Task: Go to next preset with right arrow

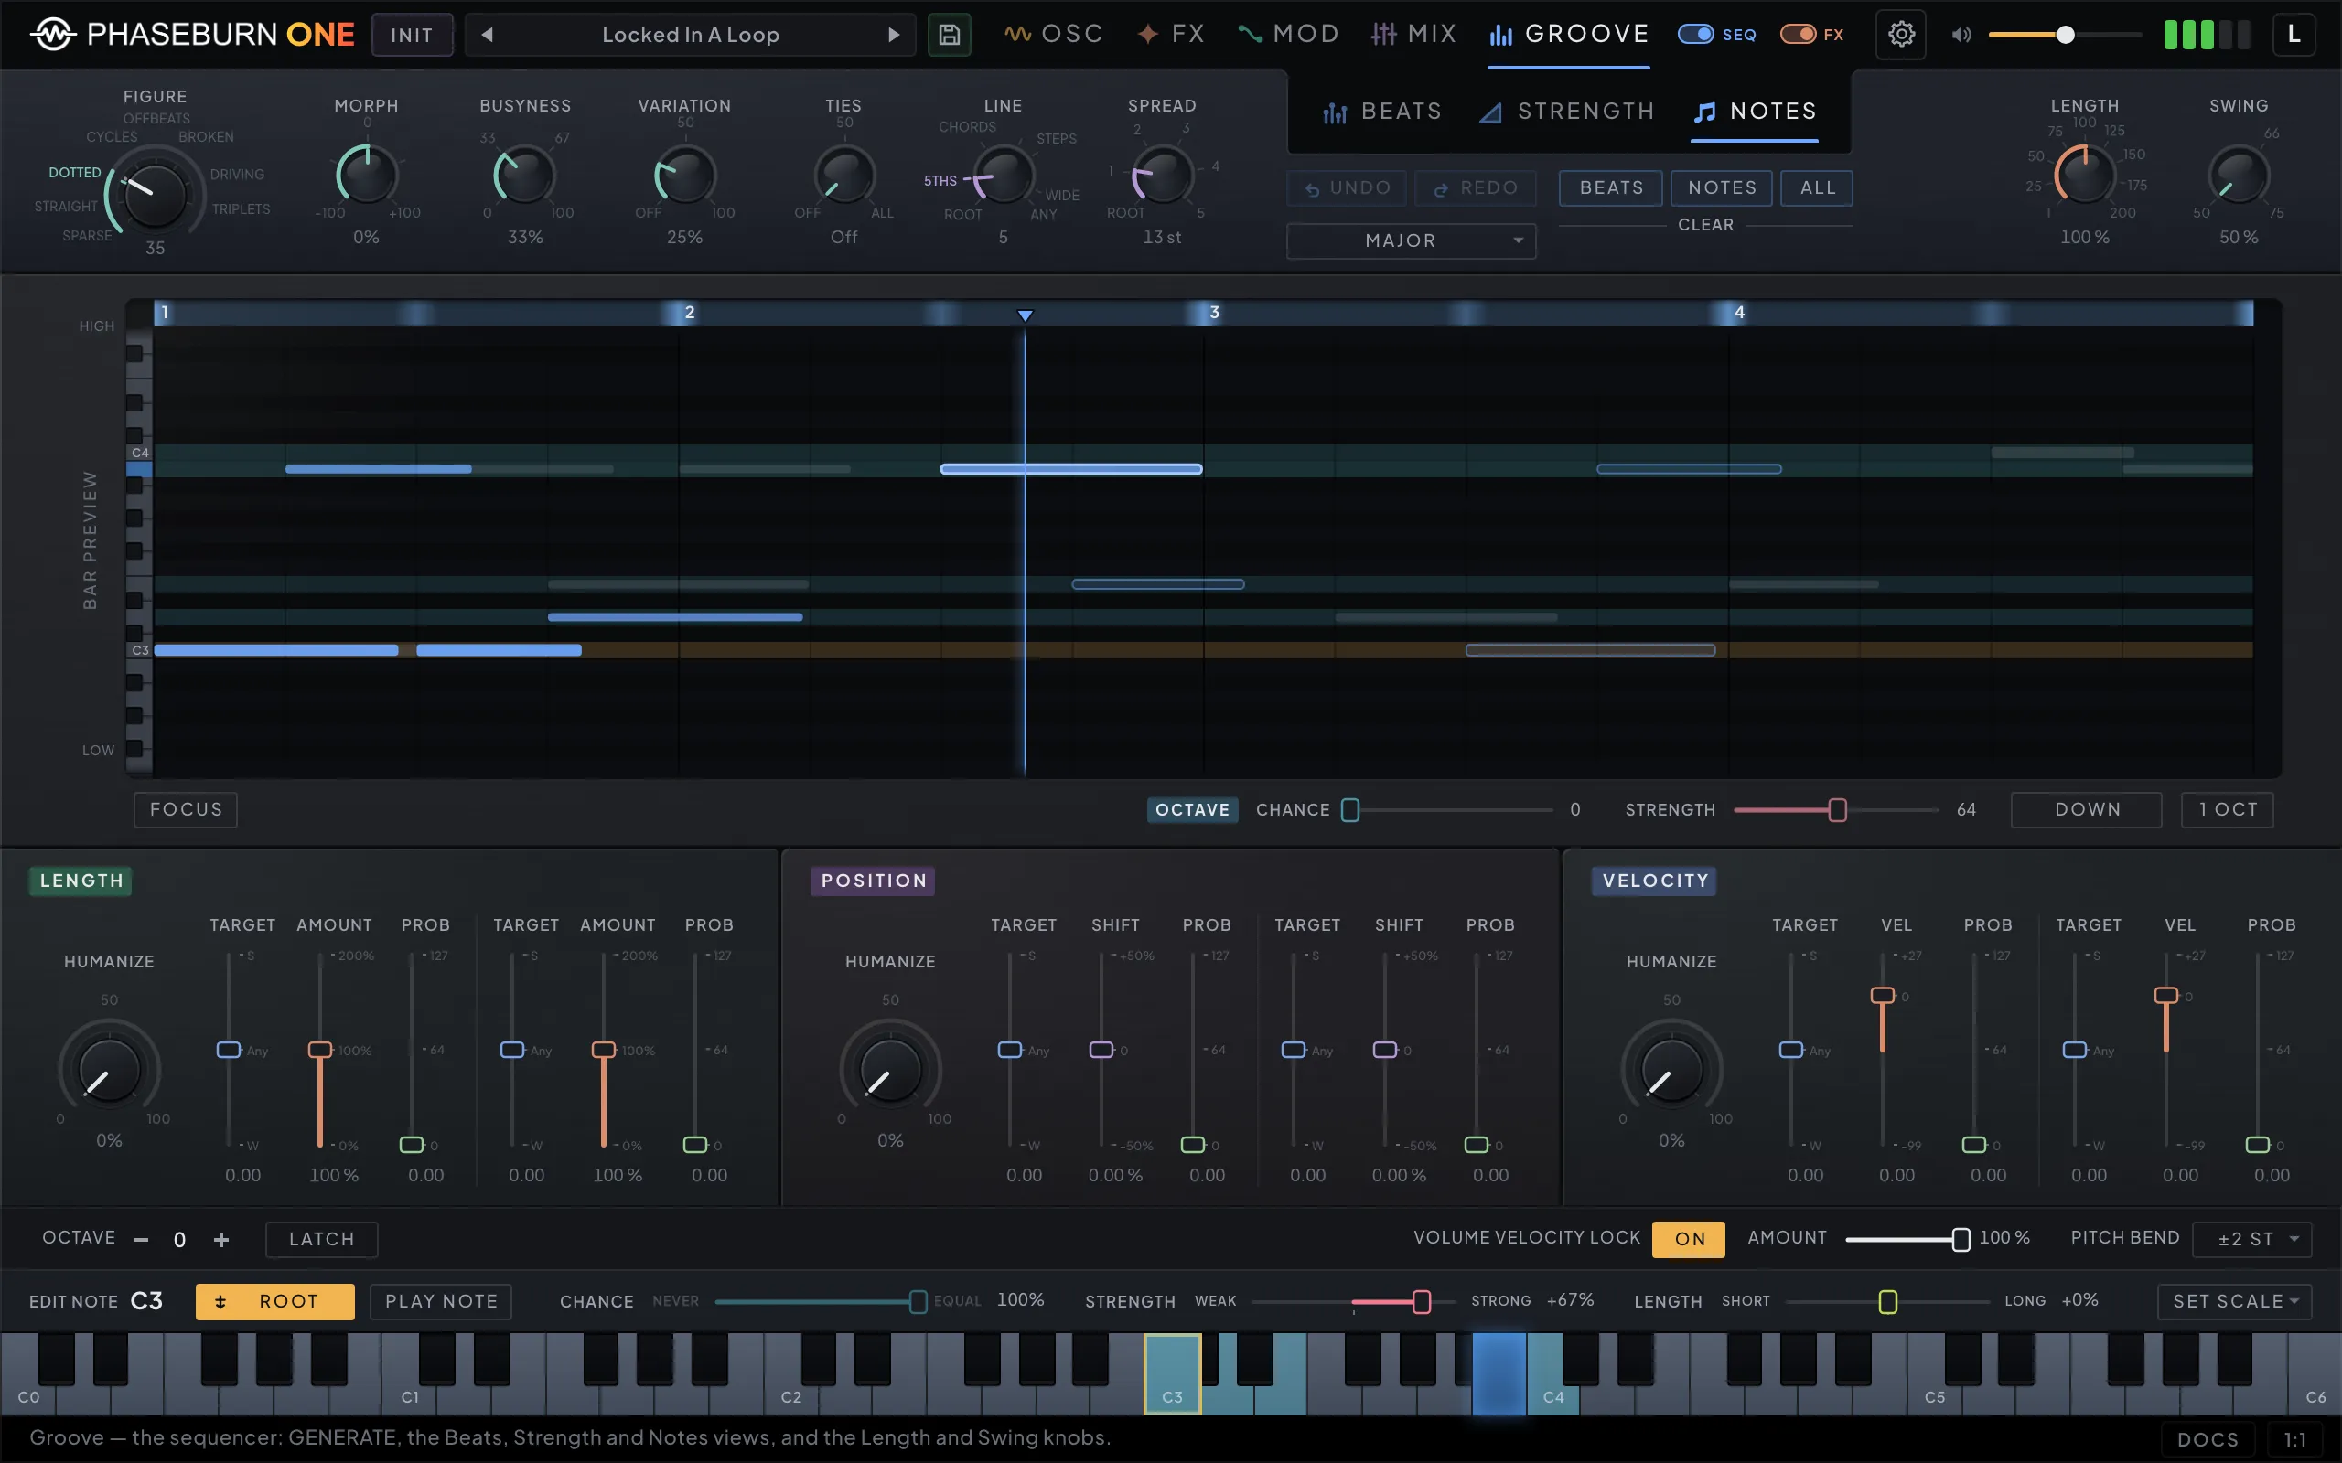Action: point(893,35)
